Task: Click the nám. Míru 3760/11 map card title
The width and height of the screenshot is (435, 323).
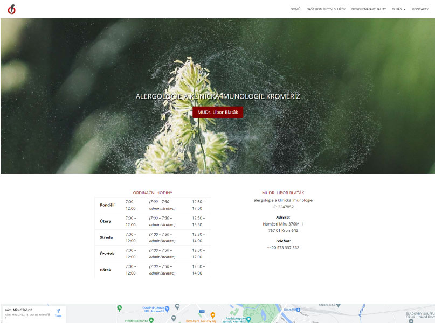Action: [x=19, y=310]
